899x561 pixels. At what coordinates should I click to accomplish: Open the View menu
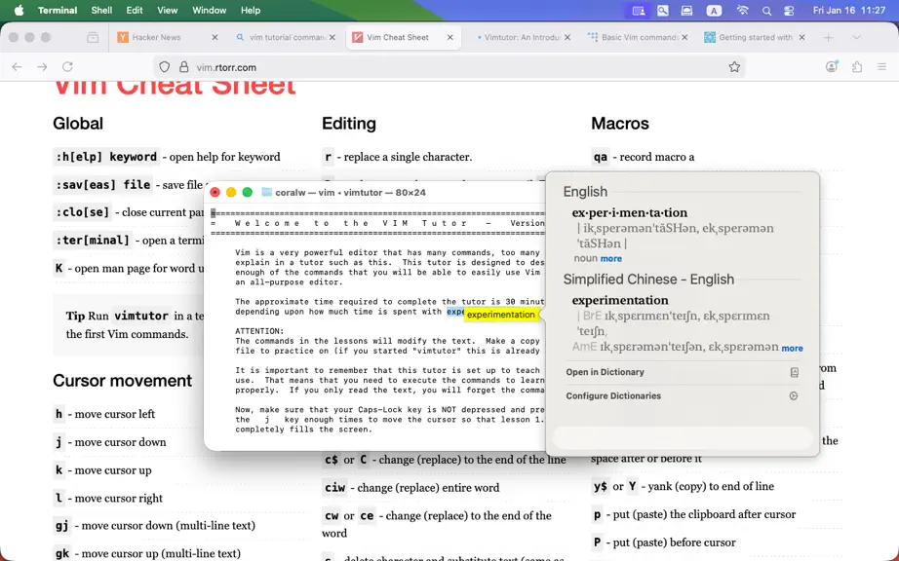[168, 11]
